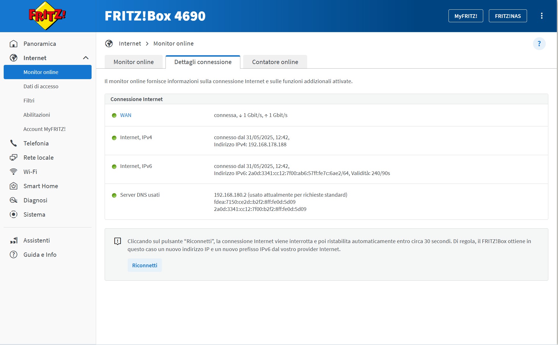The height and width of the screenshot is (345, 558).
Task: Click the Riconnetti button
Action: tap(144, 265)
